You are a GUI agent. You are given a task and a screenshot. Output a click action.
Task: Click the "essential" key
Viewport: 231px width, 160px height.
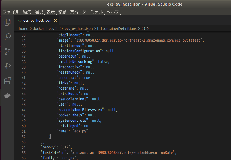(67, 78)
